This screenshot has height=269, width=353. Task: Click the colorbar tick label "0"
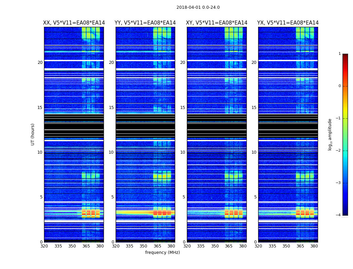point(340,86)
